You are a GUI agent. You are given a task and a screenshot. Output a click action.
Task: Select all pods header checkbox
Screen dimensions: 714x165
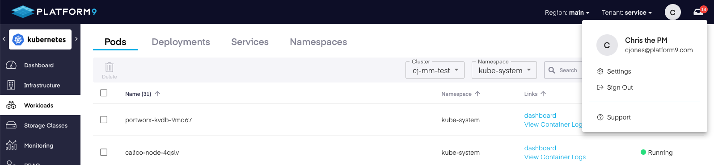click(x=104, y=93)
